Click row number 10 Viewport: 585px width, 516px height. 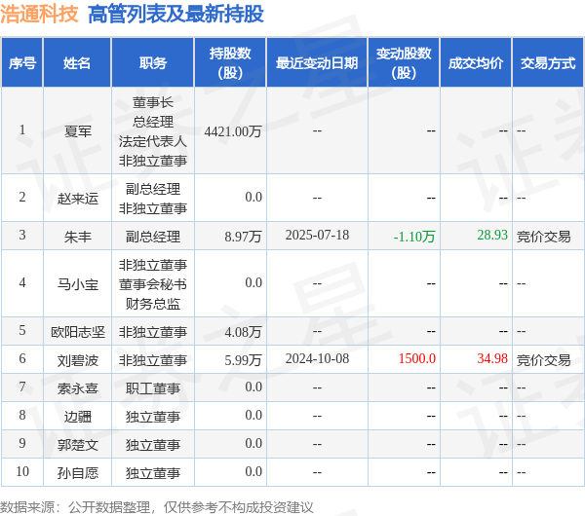[22, 471]
